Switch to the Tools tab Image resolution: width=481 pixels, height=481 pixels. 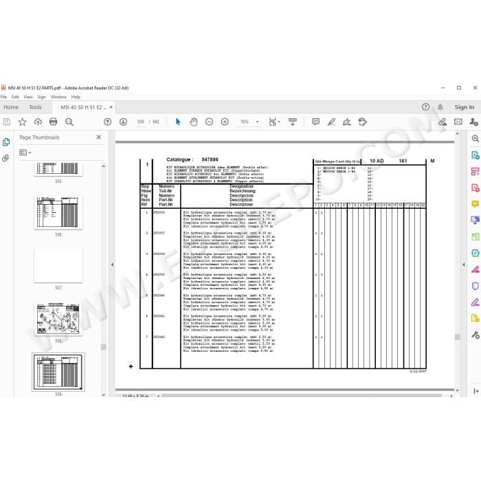tap(35, 107)
